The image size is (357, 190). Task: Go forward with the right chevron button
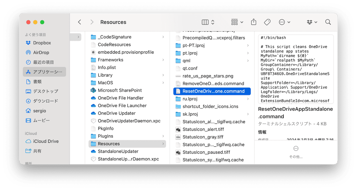(x=92, y=22)
